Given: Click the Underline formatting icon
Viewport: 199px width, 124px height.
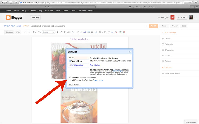Looking at the screenshot, I should (x=65, y=32).
